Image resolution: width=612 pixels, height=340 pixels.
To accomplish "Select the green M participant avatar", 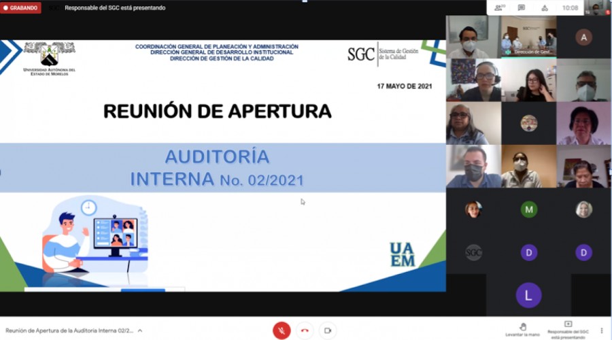I will [x=528, y=209].
